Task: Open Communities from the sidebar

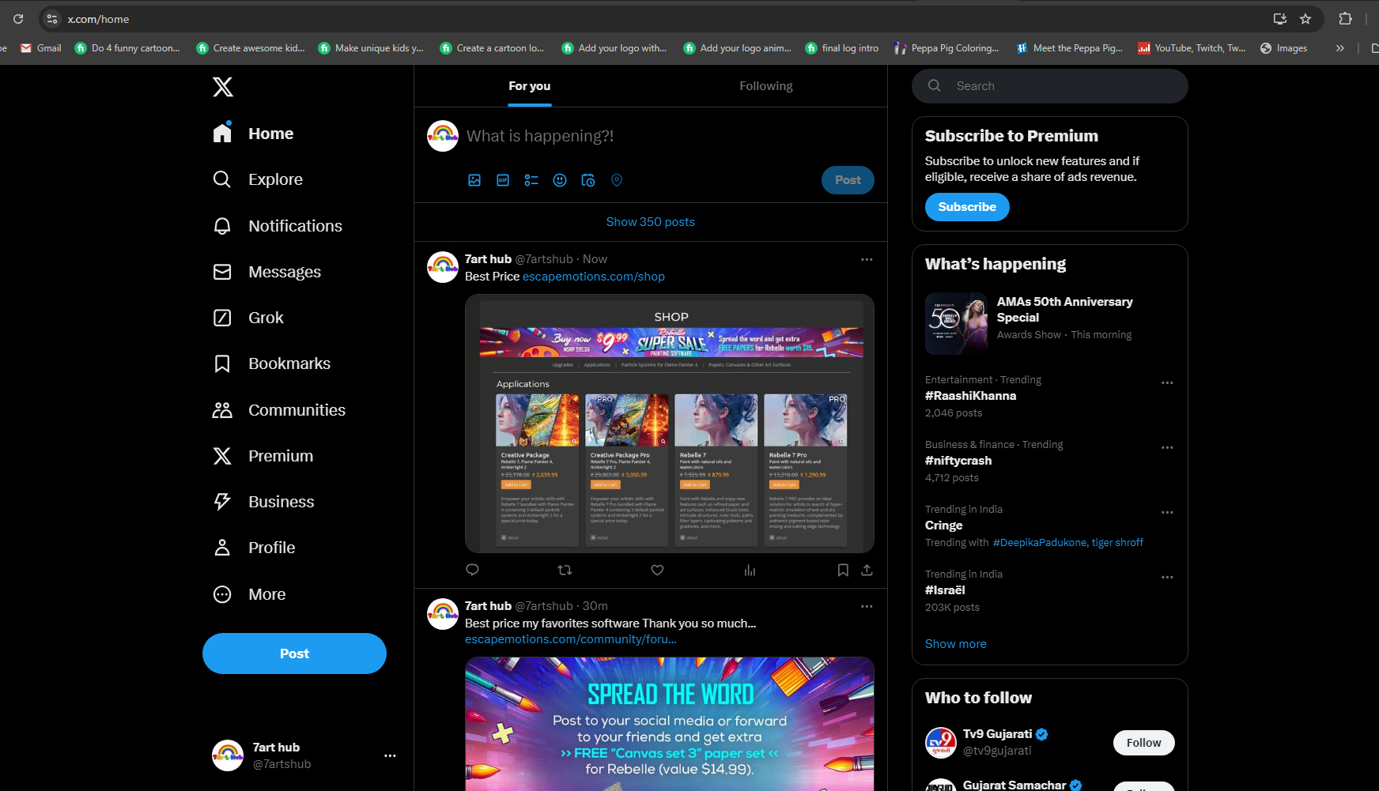Action: coord(279,410)
